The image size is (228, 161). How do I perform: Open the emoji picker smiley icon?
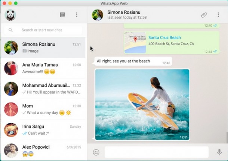[x=96, y=152]
